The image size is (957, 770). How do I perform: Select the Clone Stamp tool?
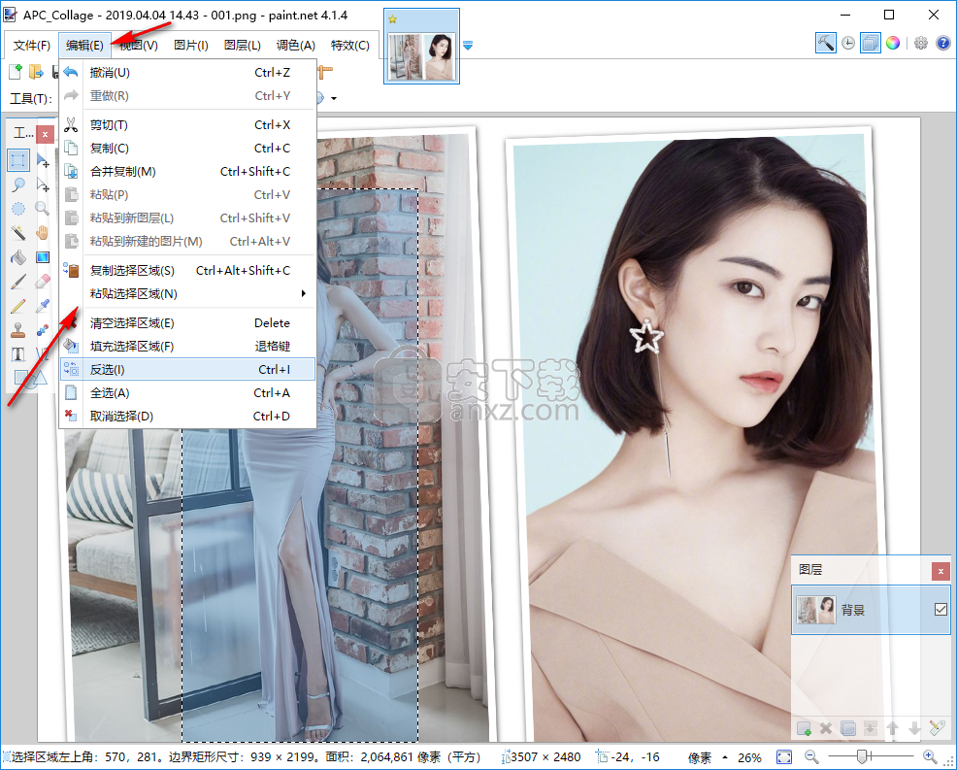pos(18,330)
